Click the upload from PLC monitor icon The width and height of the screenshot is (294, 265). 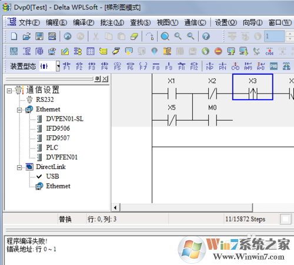[x=231, y=51]
